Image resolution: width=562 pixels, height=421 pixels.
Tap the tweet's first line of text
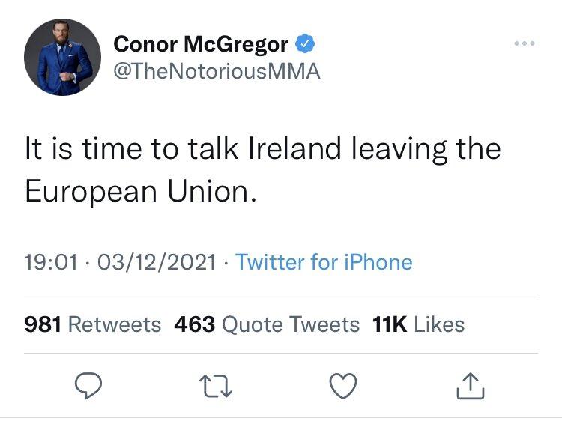pyautogui.click(x=263, y=149)
